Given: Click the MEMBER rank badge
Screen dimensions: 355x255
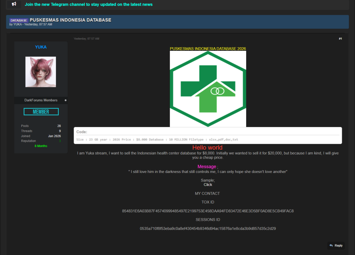Looking at the screenshot, I should (x=41, y=112).
